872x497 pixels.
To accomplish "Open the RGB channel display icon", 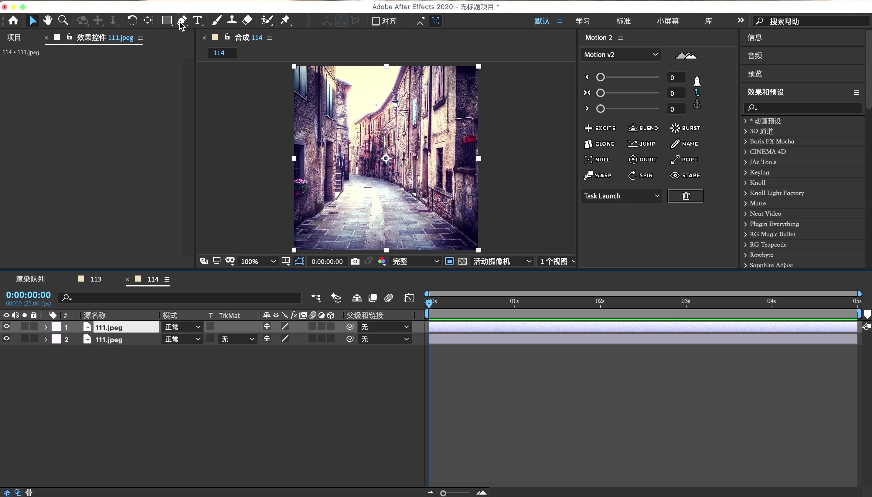I will pos(382,262).
